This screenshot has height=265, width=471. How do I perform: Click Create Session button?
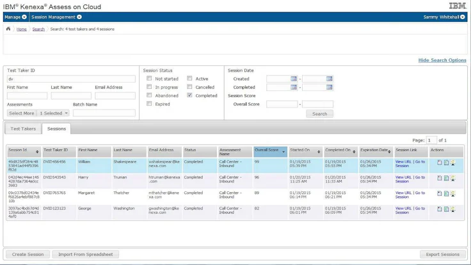pyautogui.click(x=28, y=255)
